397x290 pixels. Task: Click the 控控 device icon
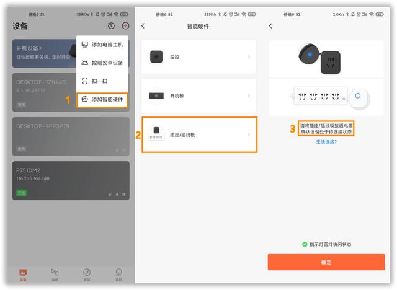[x=156, y=56]
